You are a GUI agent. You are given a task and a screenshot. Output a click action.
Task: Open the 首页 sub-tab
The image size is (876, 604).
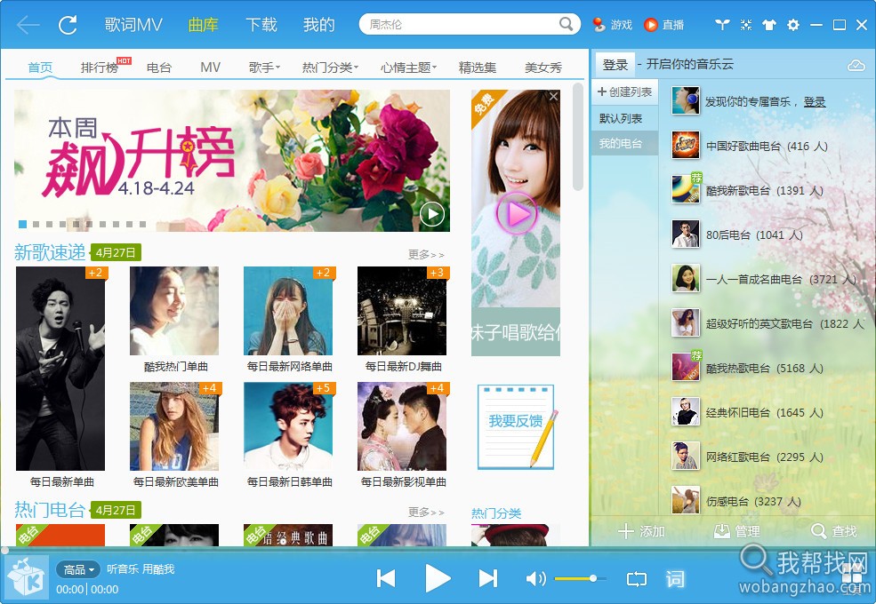pos(40,68)
